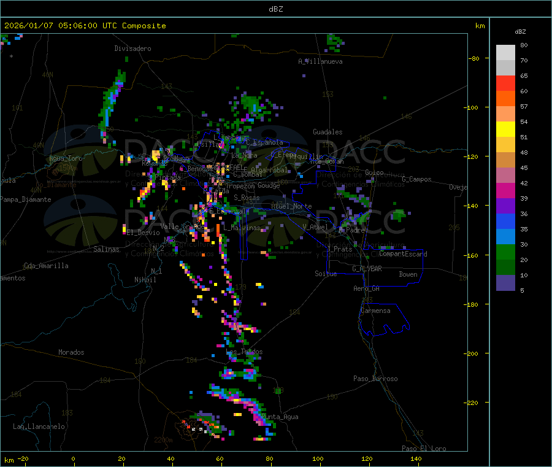Viewport: 552px width, 467px height.
Task: Click the Punta_Agua location label
Action: [x=280, y=417]
